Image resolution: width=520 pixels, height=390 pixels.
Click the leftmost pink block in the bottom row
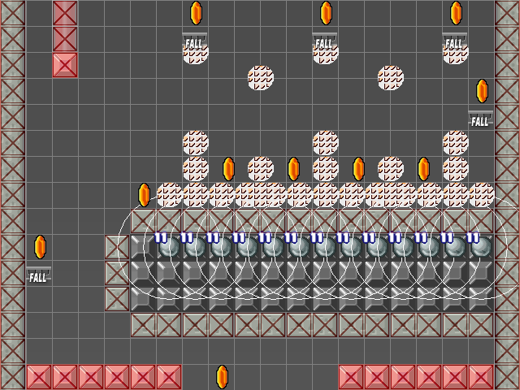pyautogui.click(x=39, y=377)
